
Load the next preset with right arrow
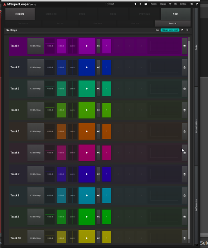click(x=140, y=4)
